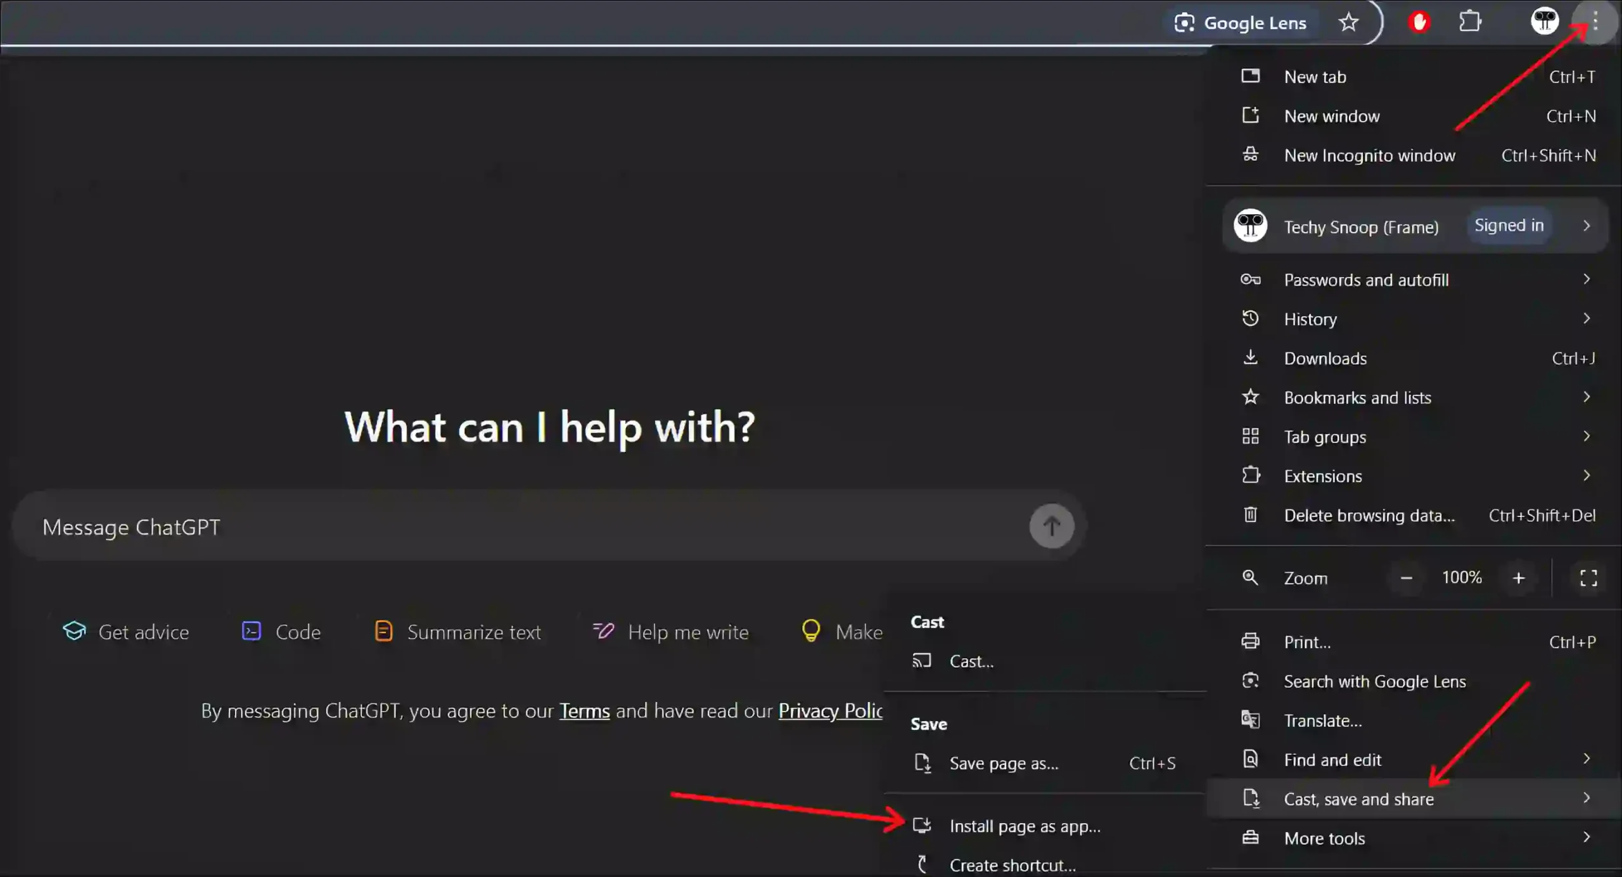Image resolution: width=1622 pixels, height=877 pixels.
Task: Click the Google Lens camera icon
Action: (1184, 23)
